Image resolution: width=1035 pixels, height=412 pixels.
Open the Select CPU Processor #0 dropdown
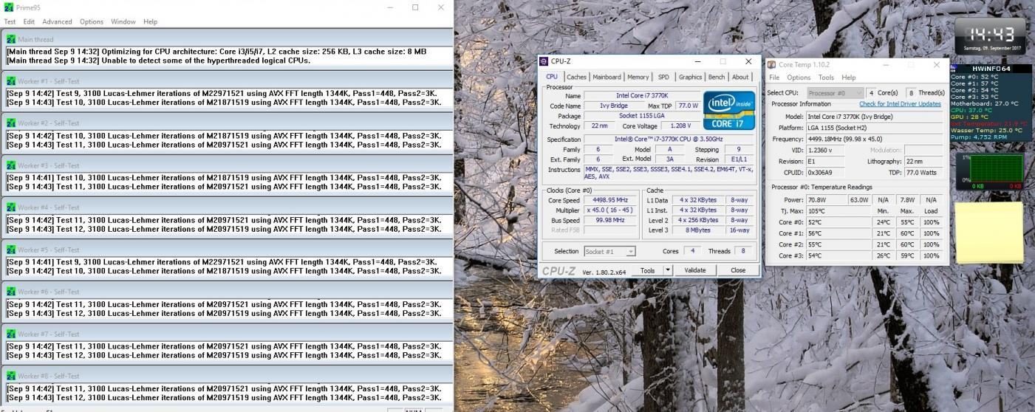[834, 93]
